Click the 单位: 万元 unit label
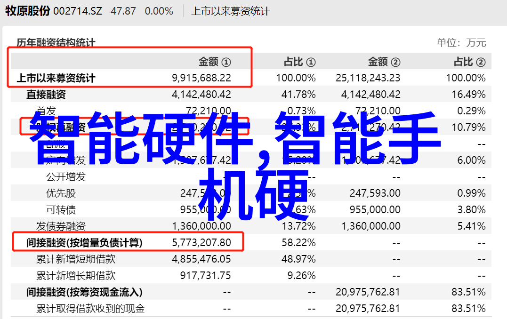Screen dimensions: 507x319 pos(461,43)
